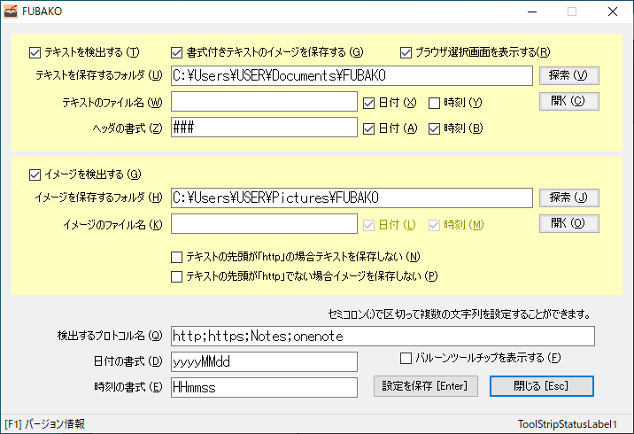Uncheck 時刻 (B) checkbox for header
Screen dimensions: 634x434
tap(435, 128)
